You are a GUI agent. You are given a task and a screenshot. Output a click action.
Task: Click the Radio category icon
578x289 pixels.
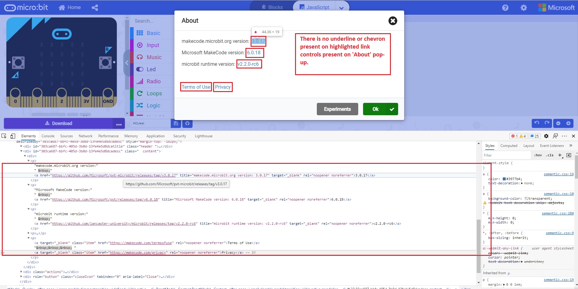pyautogui.click(x=140, y=81)
